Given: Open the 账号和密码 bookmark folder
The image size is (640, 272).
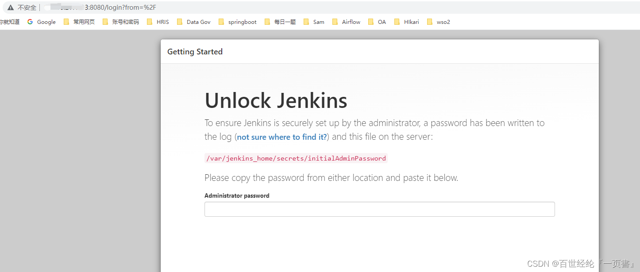Looking at the screenshot, I should pyautogui.click(x=121, y=22).
